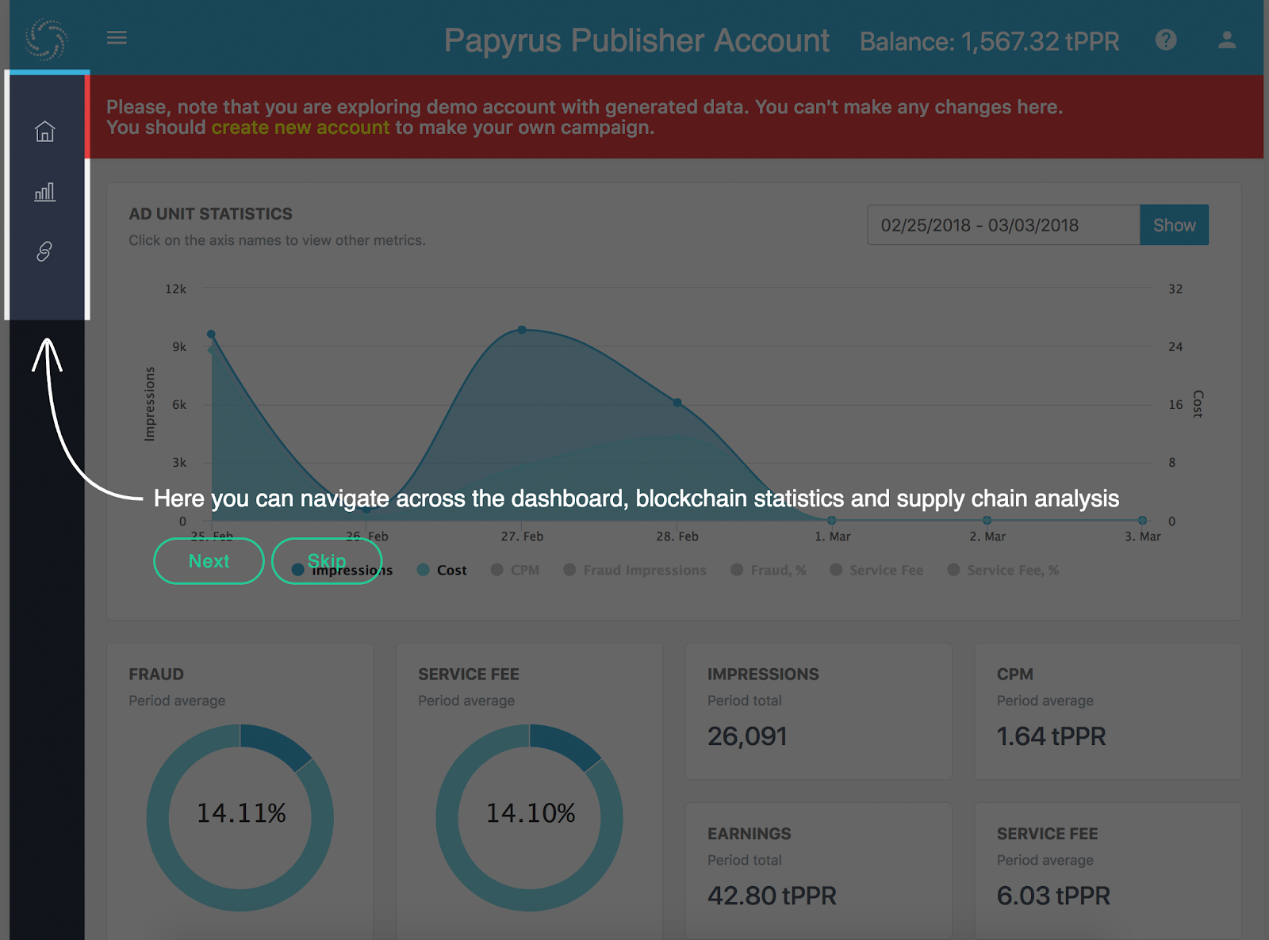Click the date range input field
Image resolution: width=1269 pixels, height=940 pixels.
click(1003, 225)
